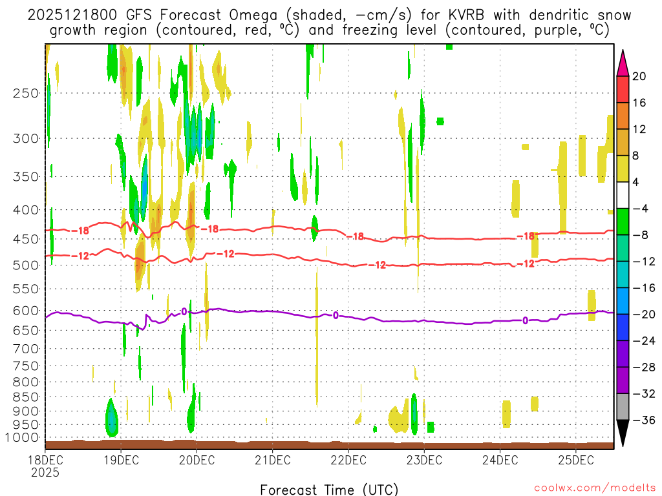Select the 700 pressure level label
The image size is (662, 496).
point(26,349)
